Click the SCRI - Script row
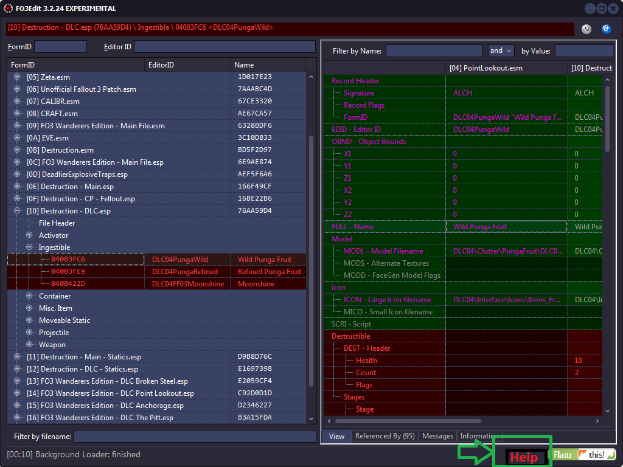The image size is (623, 467). 463,323
